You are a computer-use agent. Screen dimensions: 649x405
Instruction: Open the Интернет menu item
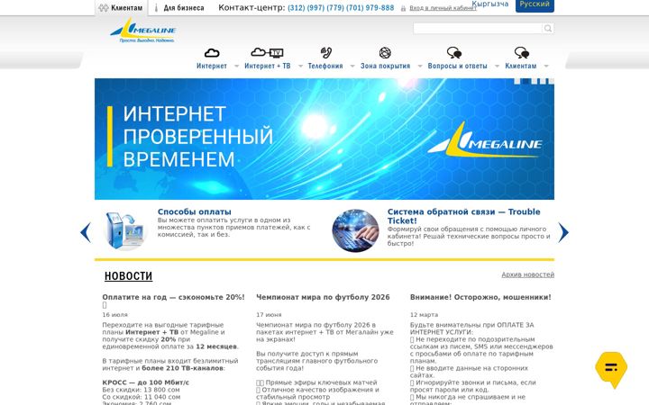(212, 66)
